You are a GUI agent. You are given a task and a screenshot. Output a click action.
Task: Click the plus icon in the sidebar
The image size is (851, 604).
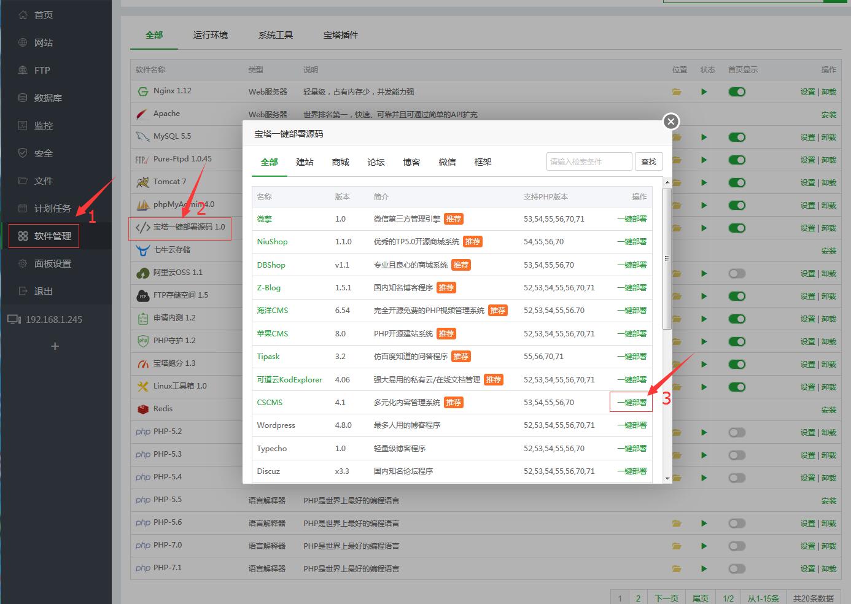coord(55,346)
